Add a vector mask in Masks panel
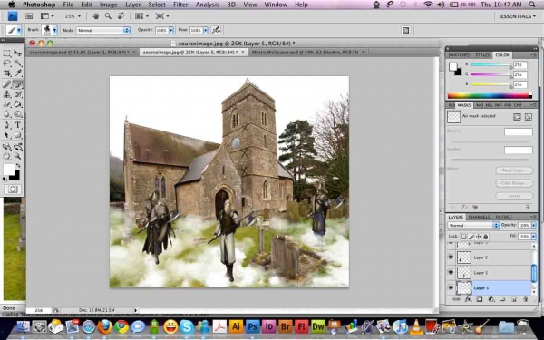 tap(528, 117)
